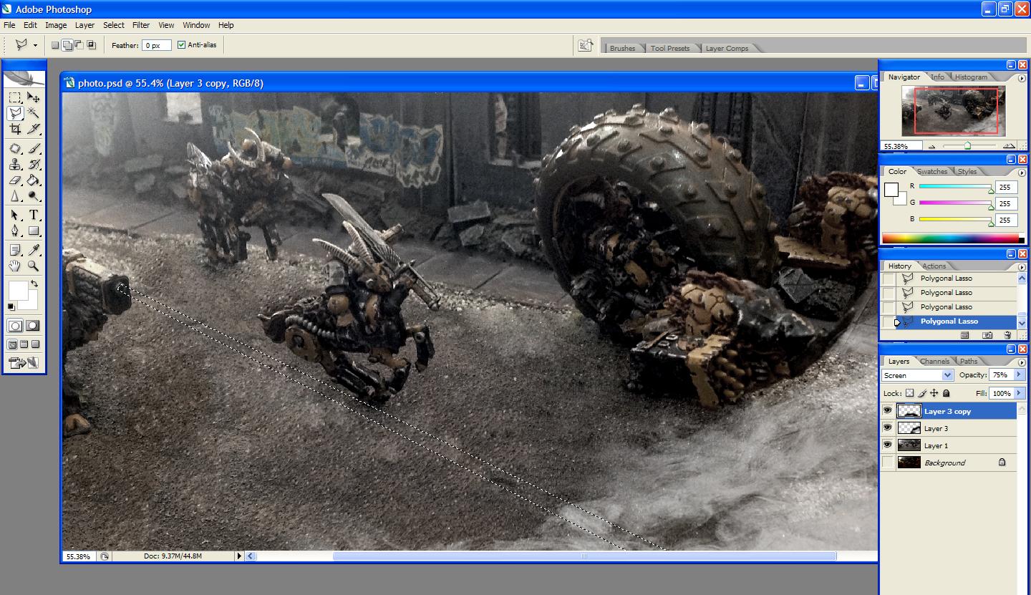Switch to the Channels tab
Image resolution: width=1031 pixels, height=595 pixels.
point(935,361)
